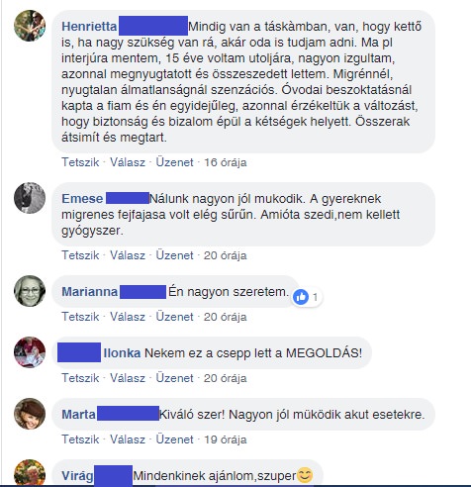Click Tetszik under Emese's comment
The width and height of the screenshot is (471, 487).
(x=80, y=255)
